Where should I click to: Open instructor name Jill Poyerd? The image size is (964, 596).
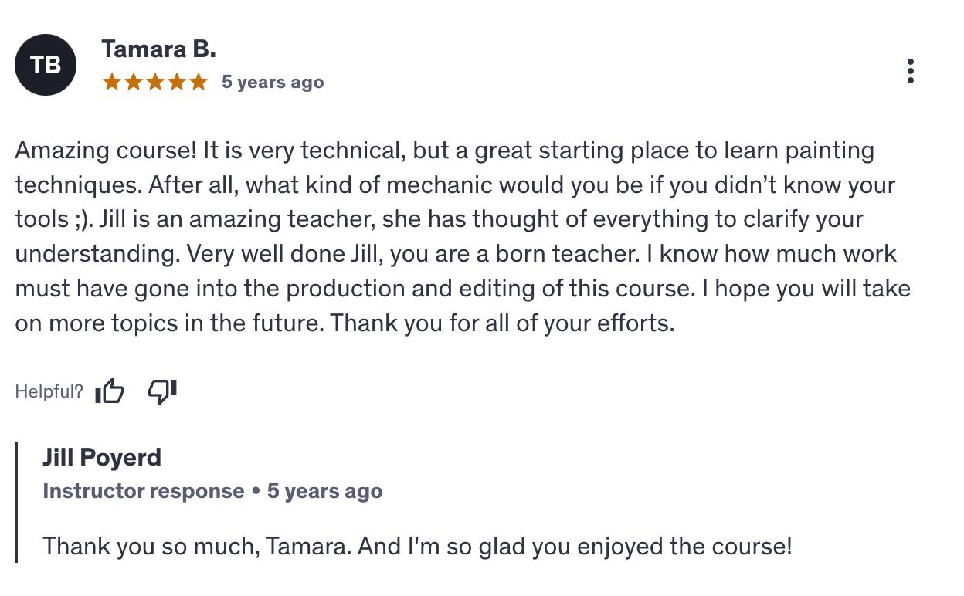pos(102,457)
